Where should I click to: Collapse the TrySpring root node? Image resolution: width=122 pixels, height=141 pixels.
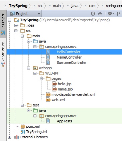(x=10, y=20)
